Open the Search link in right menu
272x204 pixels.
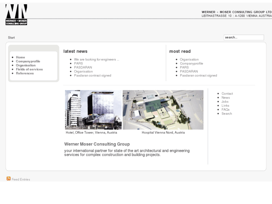tap(227, 113)
